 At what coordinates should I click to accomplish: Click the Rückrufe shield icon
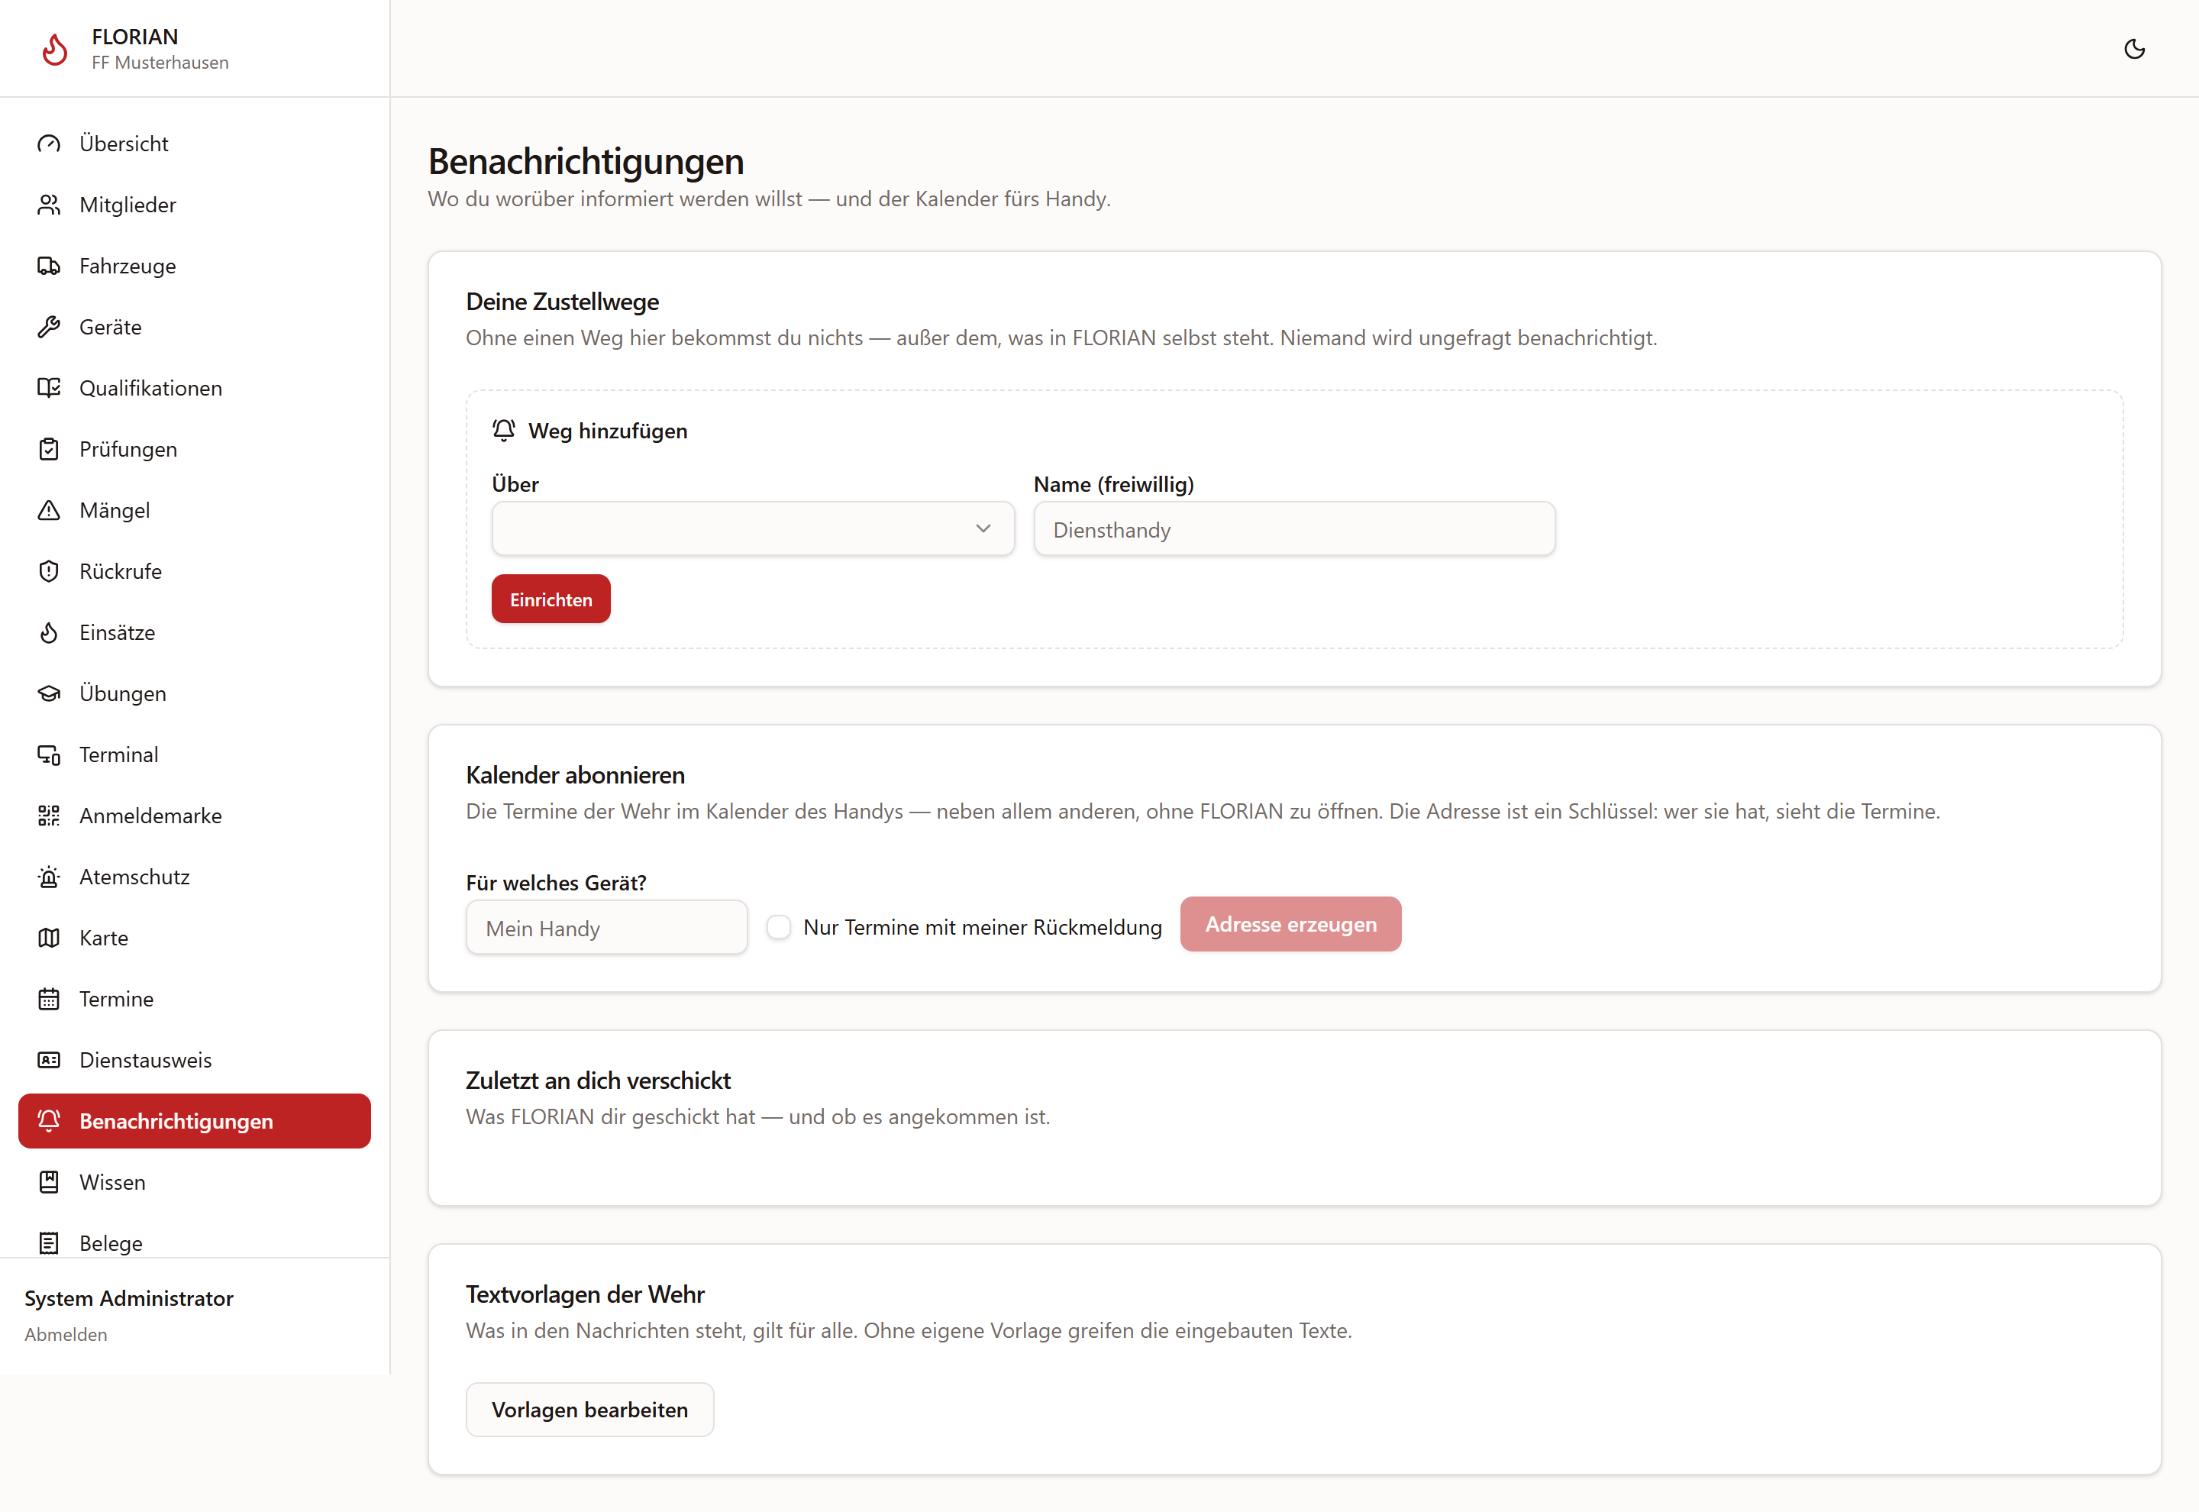coord(48,571)
